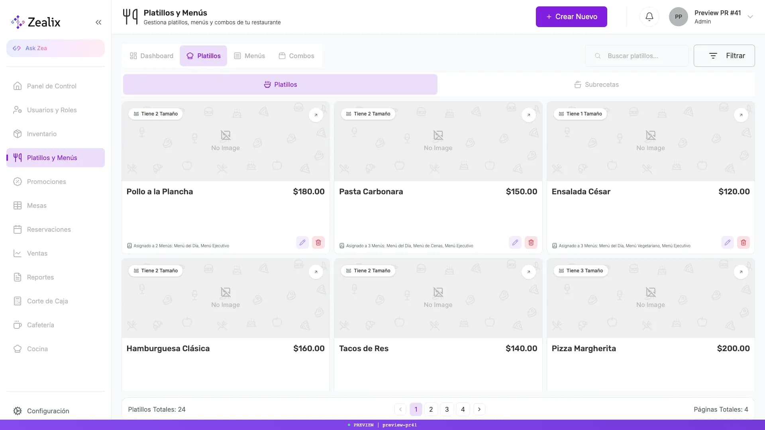Image resolution: width=765 pixels, height=430 pixels.
Task: Open Cocina in sidebar
Action: pos(55,349)
